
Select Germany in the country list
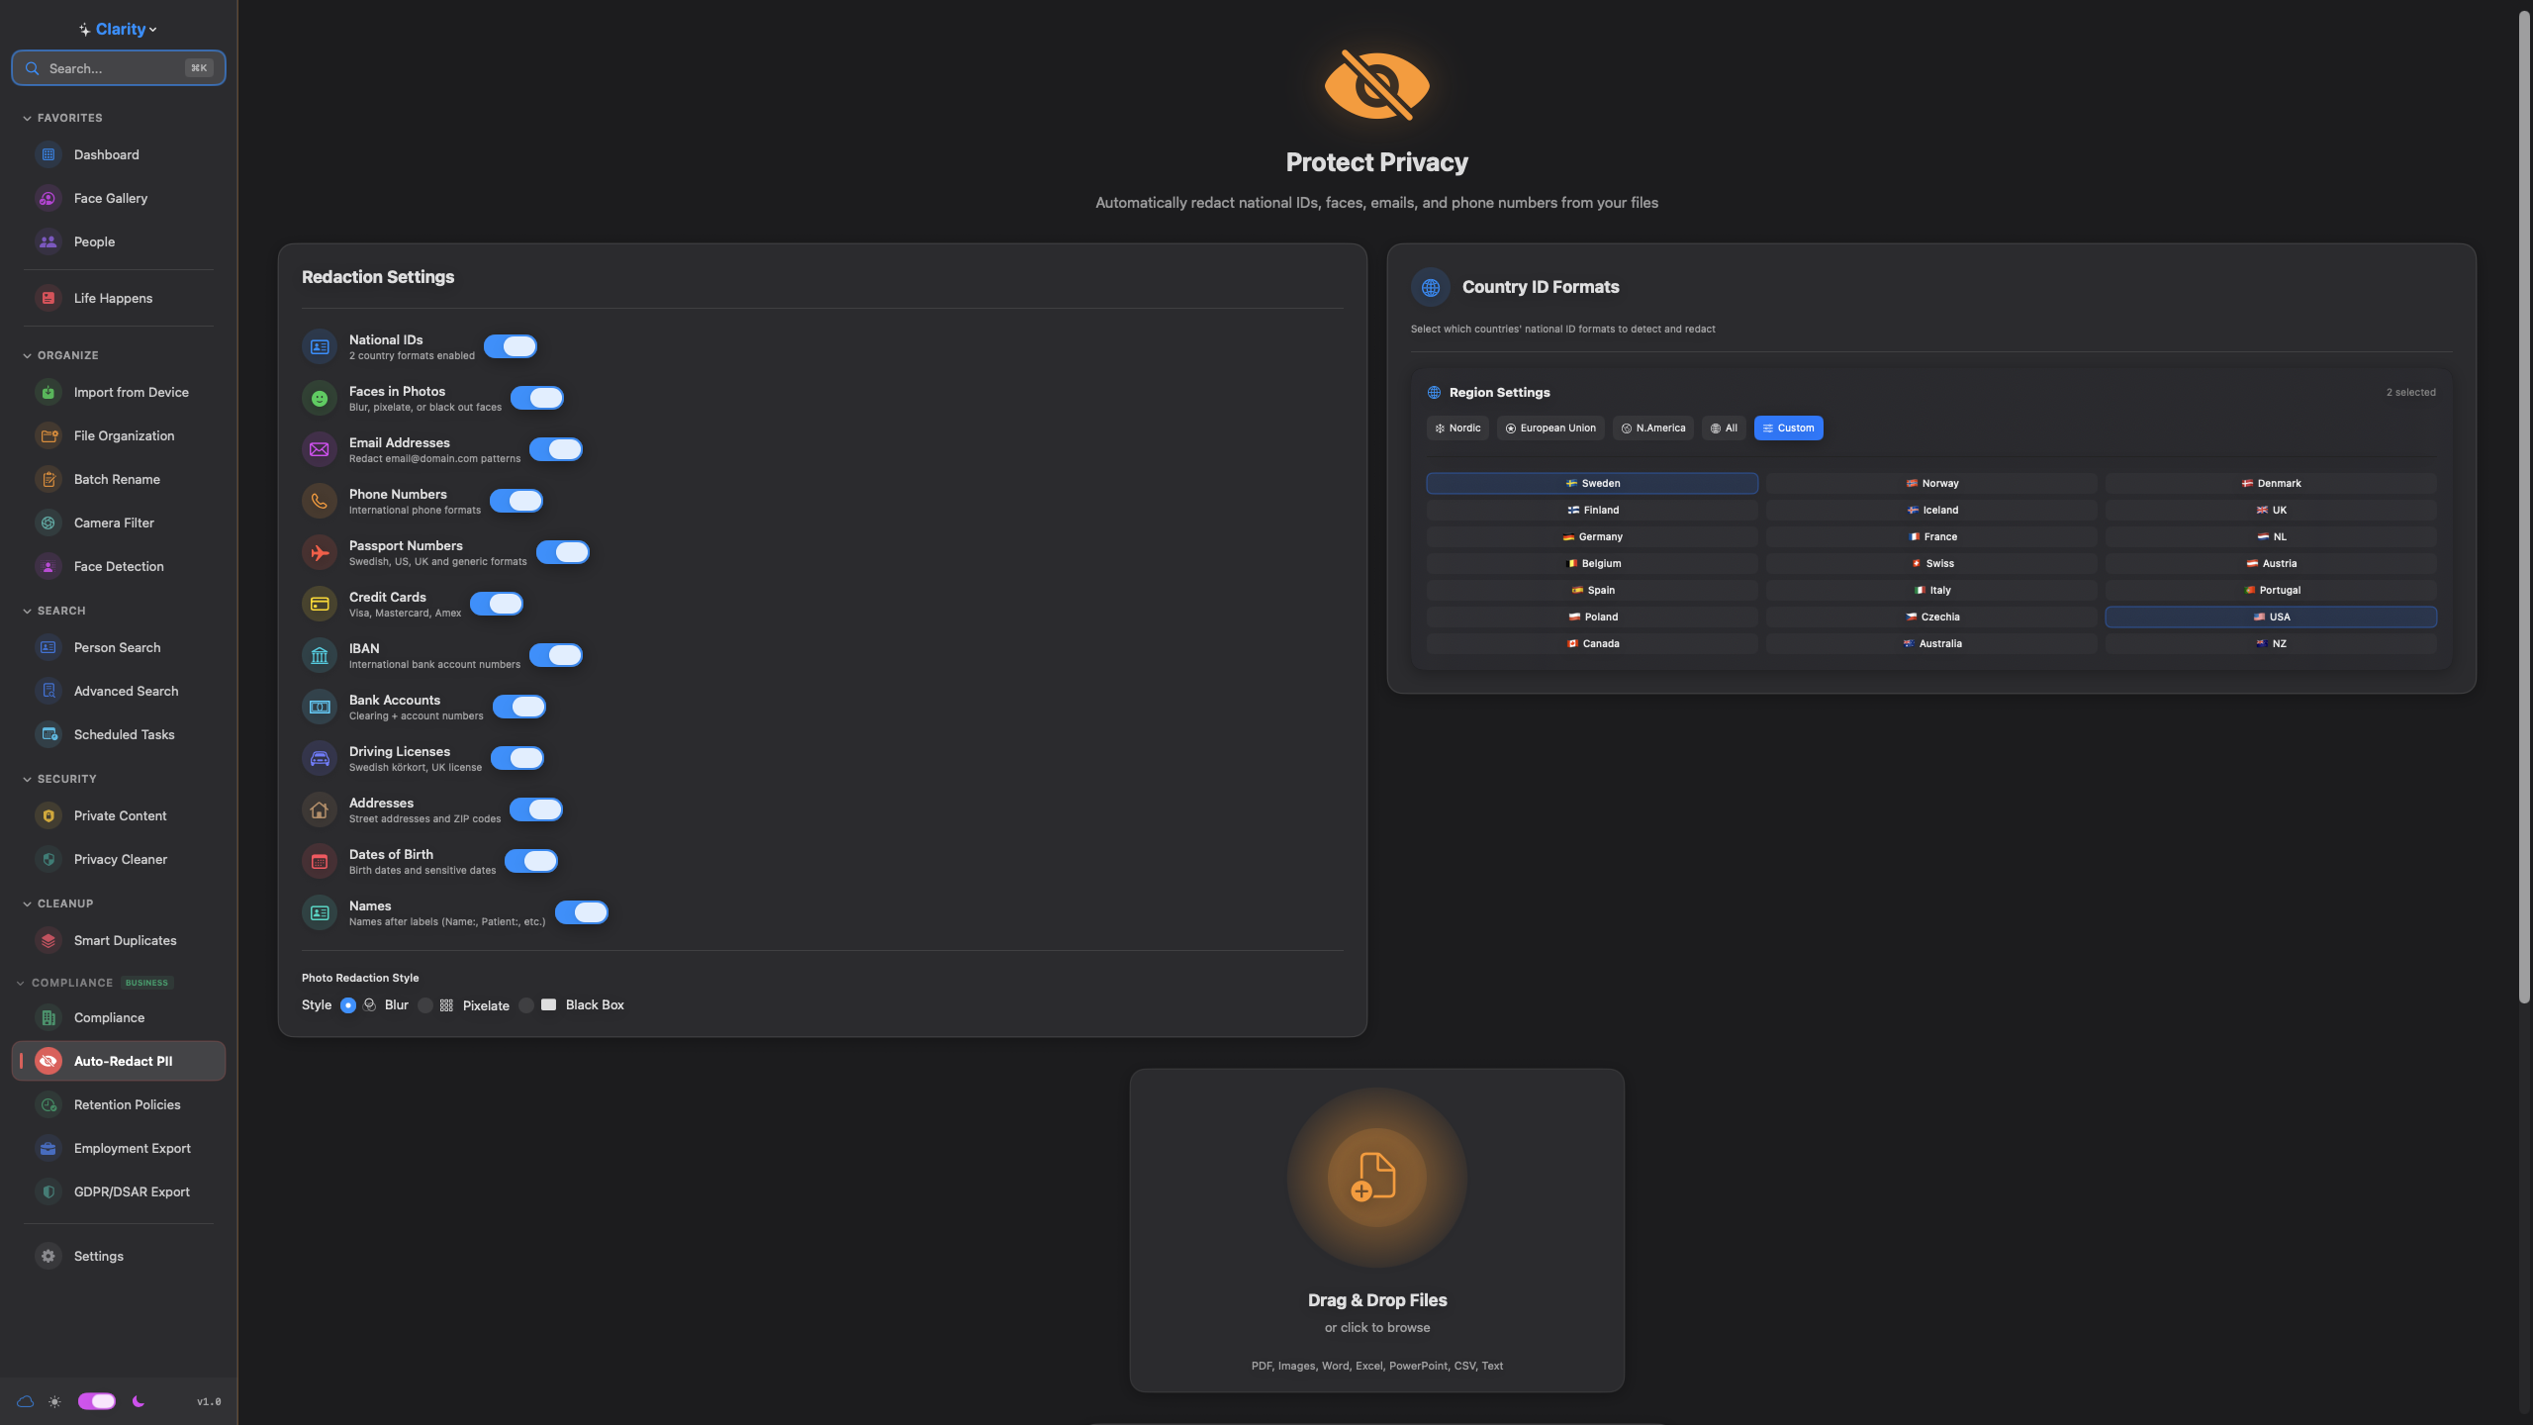click(x=1591, y=536)
